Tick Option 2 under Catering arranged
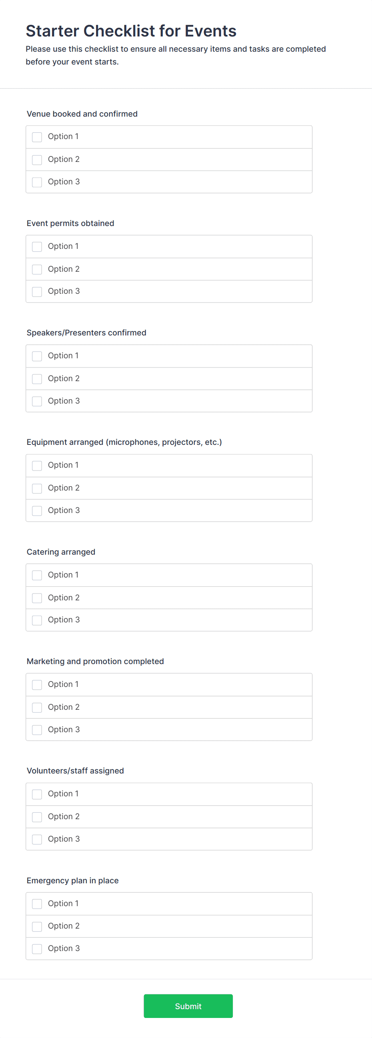Image resolution: width=372 pixels, height=1038 pixels. pyautogui.click(x=37, y=598)
